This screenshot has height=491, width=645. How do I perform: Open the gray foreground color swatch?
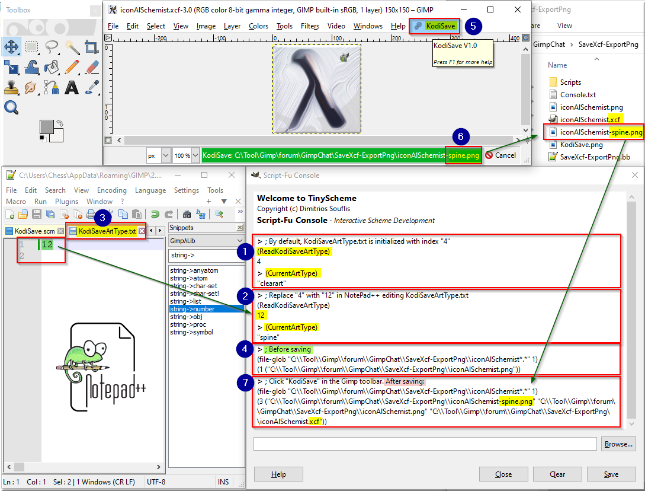46,126
